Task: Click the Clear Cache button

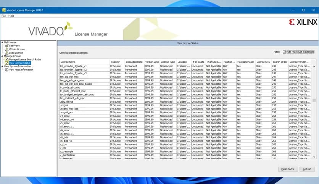Action: click(x=288, y=169)
